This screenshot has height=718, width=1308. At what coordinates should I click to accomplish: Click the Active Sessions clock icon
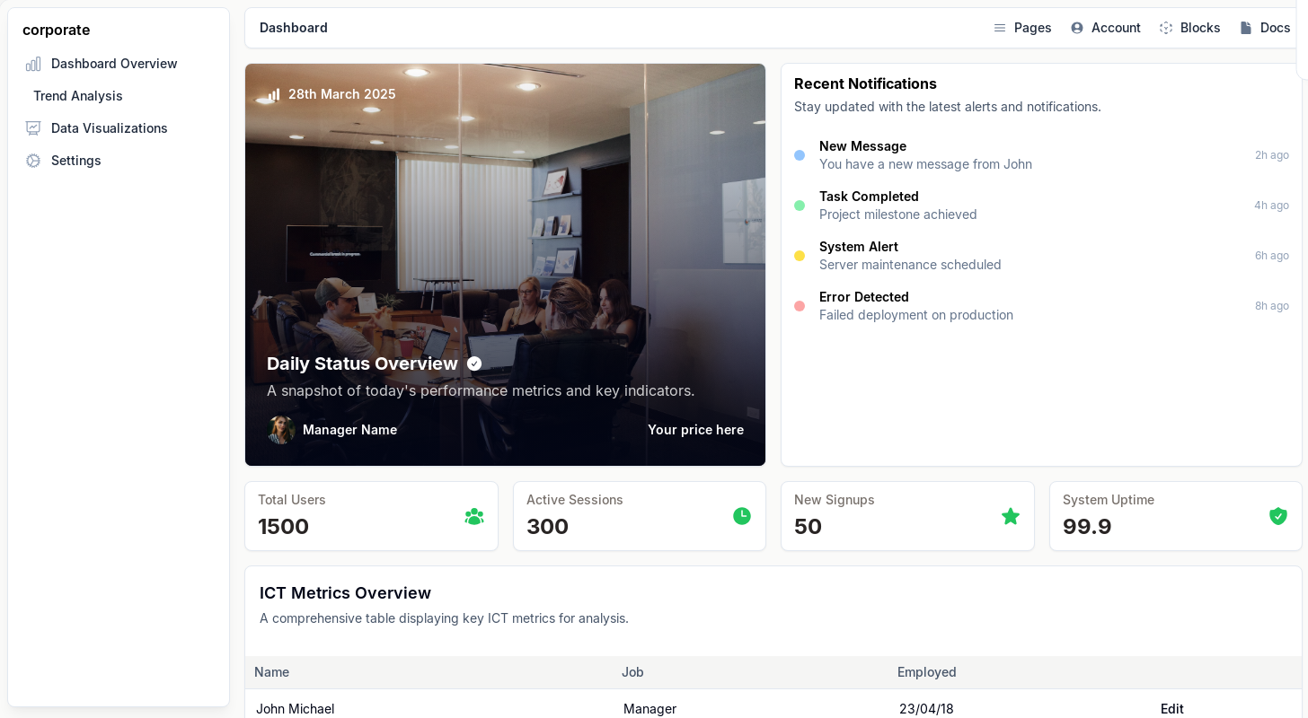742,516
